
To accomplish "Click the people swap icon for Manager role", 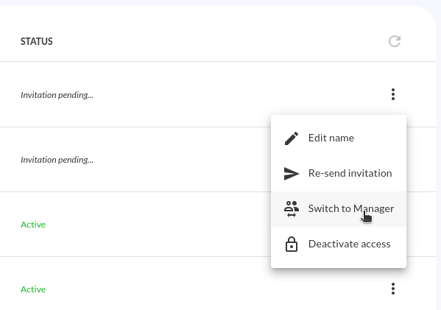I will pyautogui.click(x=292, y=208).
